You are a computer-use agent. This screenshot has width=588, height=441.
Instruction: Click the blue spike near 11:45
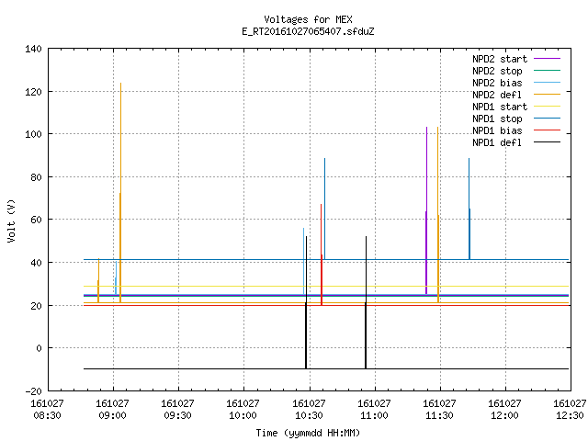pos(469,209)
